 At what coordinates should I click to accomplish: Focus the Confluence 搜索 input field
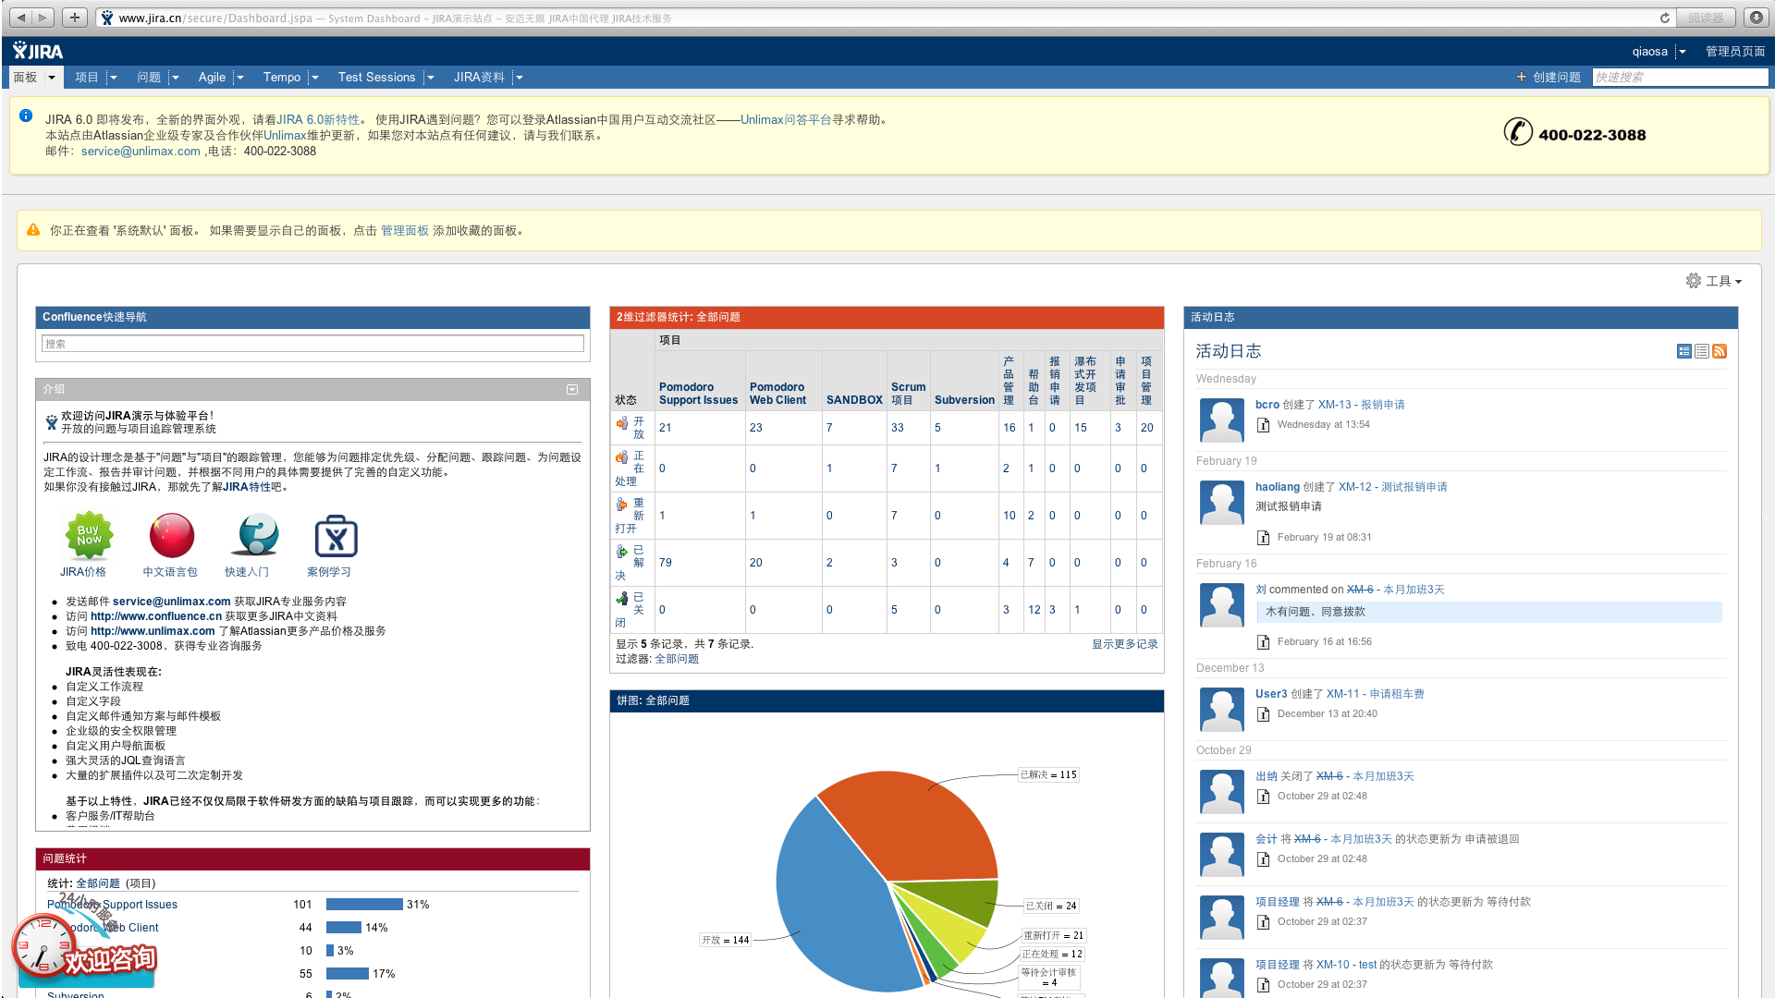(x=312, y=344)
